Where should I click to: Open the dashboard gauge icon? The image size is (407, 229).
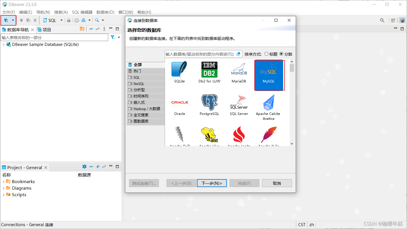pyautogui.click(x=76, y=20)
